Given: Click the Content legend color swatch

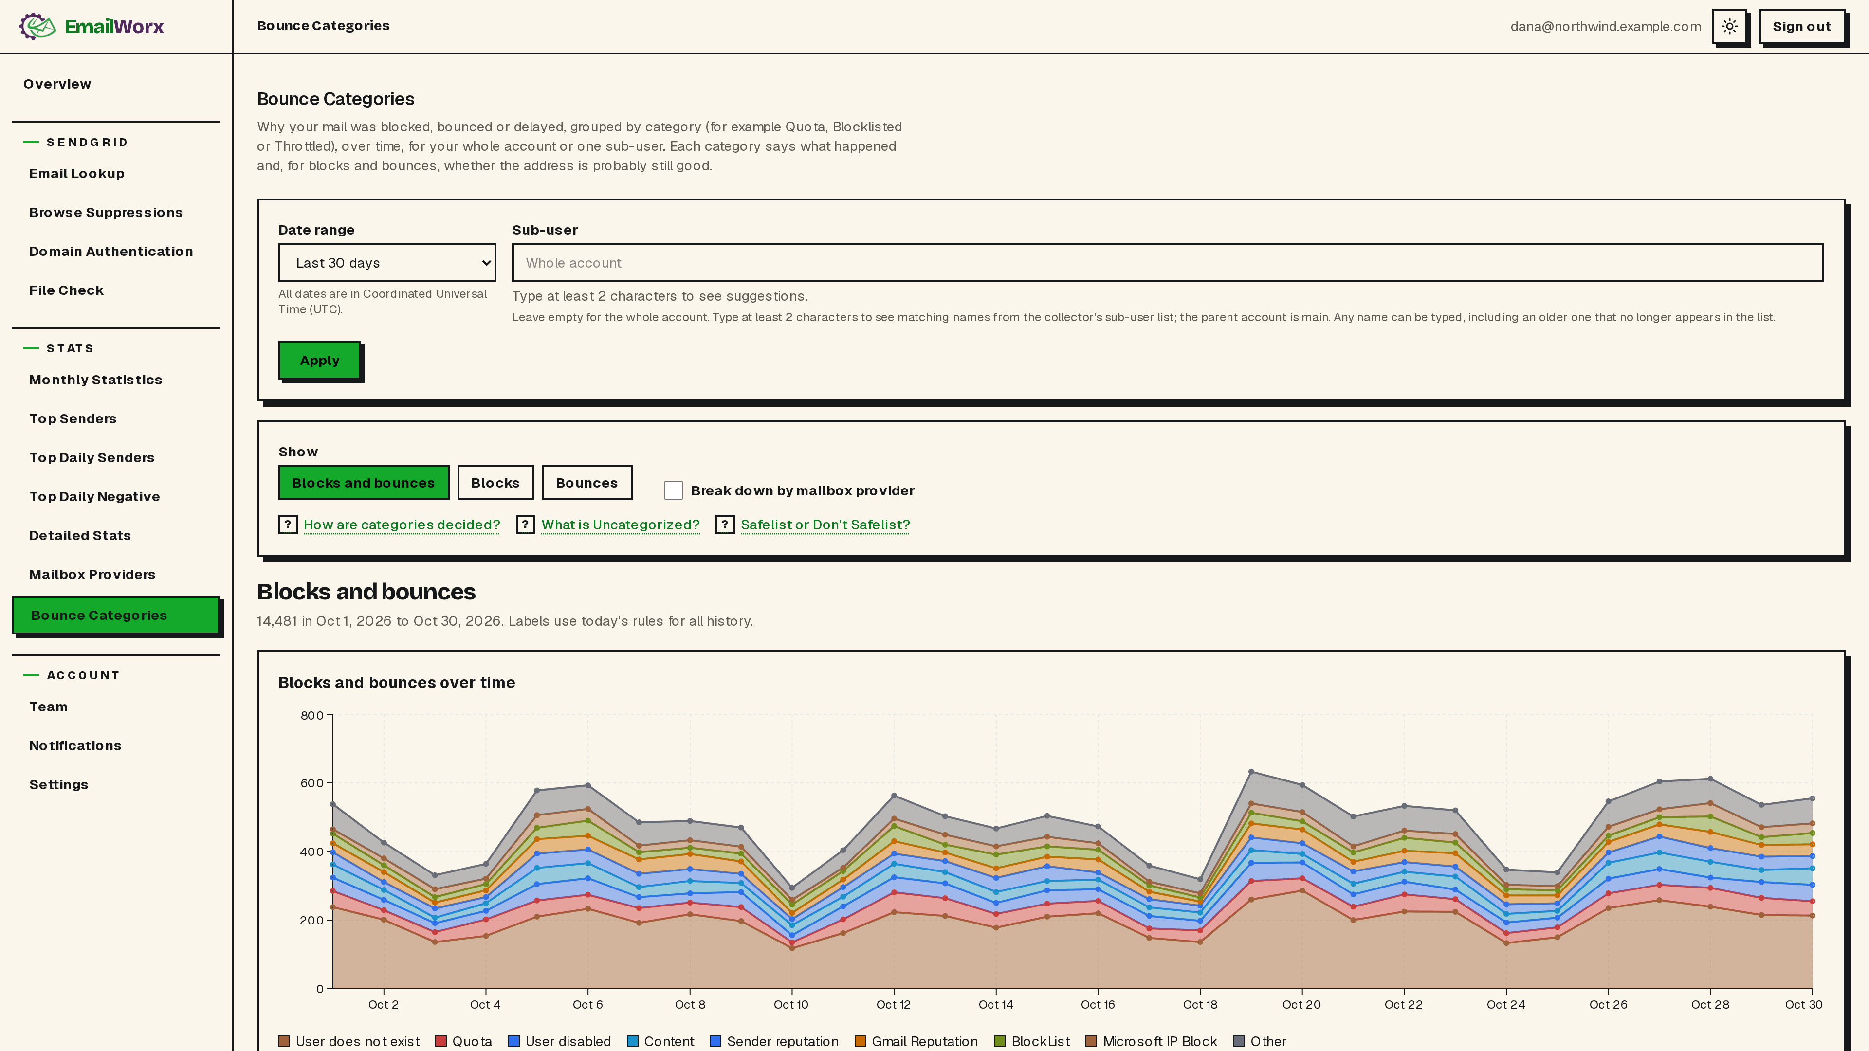Looking at the screenshot, I should coord(633,1042).
